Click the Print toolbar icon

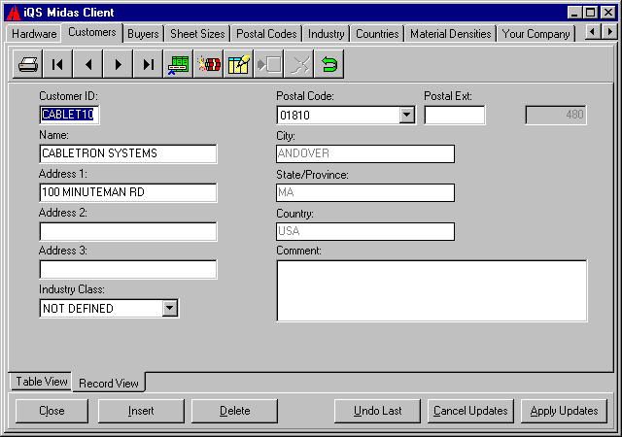click(x=28, y=64)
